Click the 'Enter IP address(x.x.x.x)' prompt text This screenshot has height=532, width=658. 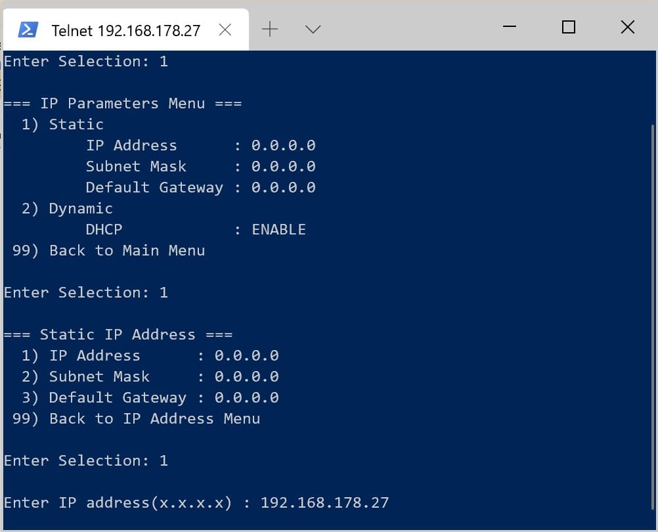[118, 502]
